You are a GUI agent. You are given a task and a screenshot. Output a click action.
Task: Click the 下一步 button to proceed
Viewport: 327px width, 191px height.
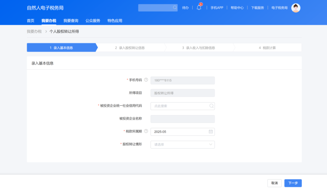click(x=293, y=183)
